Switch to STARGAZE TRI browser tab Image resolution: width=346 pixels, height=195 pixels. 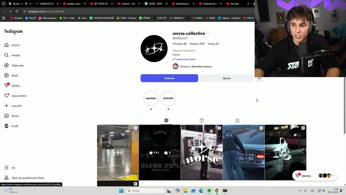point(45,4)
